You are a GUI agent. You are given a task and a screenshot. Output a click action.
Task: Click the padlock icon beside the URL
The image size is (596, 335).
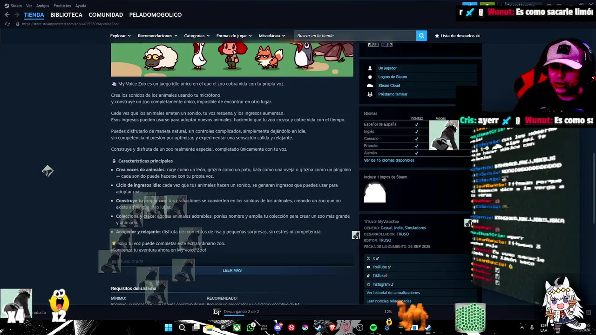pos(18,24)
